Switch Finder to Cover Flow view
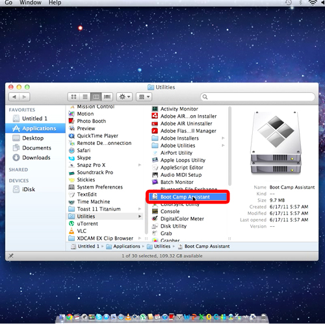325x325 pixels. pos(107,97)
